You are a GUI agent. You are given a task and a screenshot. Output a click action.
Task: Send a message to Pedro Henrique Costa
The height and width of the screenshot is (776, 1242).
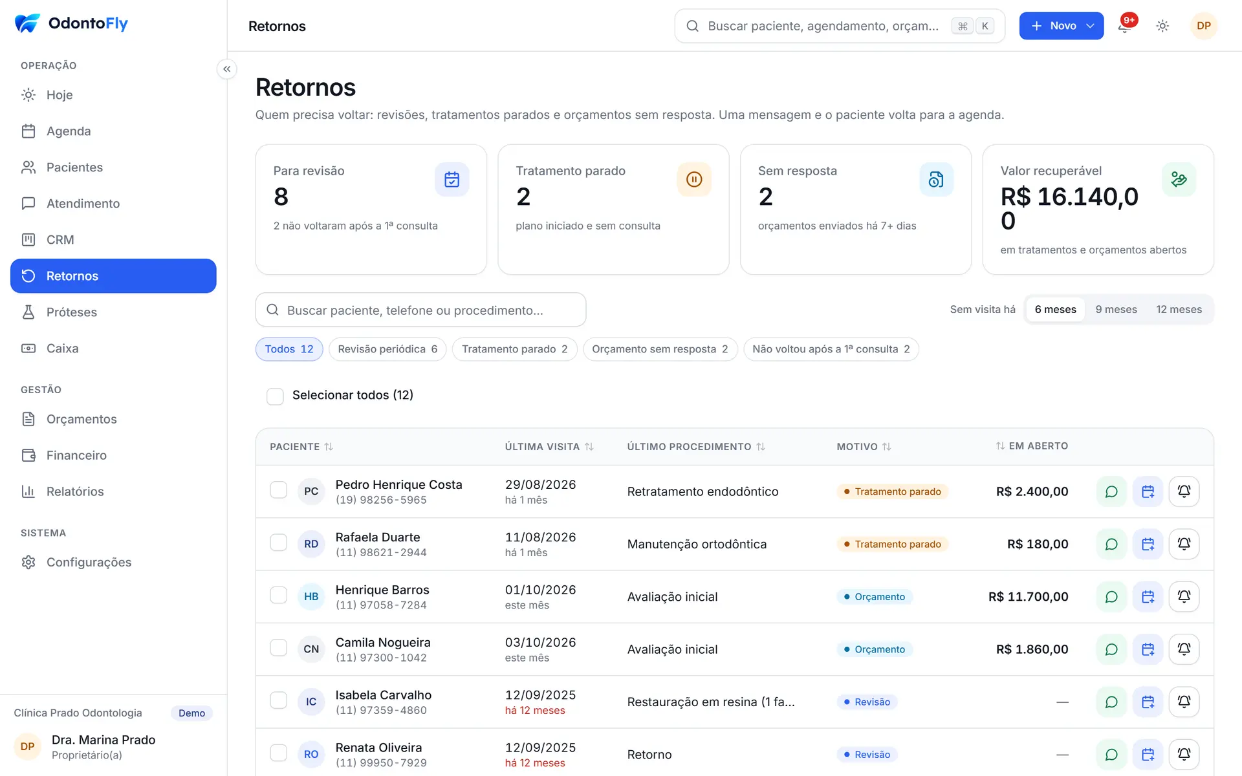coord(1111,491)
